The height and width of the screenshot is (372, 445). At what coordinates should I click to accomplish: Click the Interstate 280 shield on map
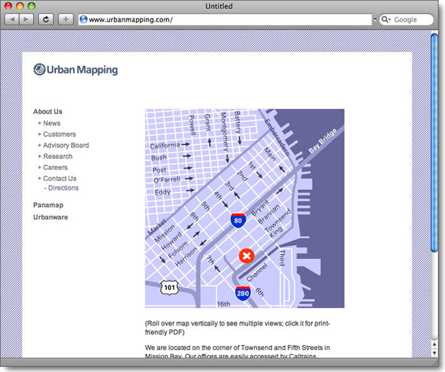[242, 293]
